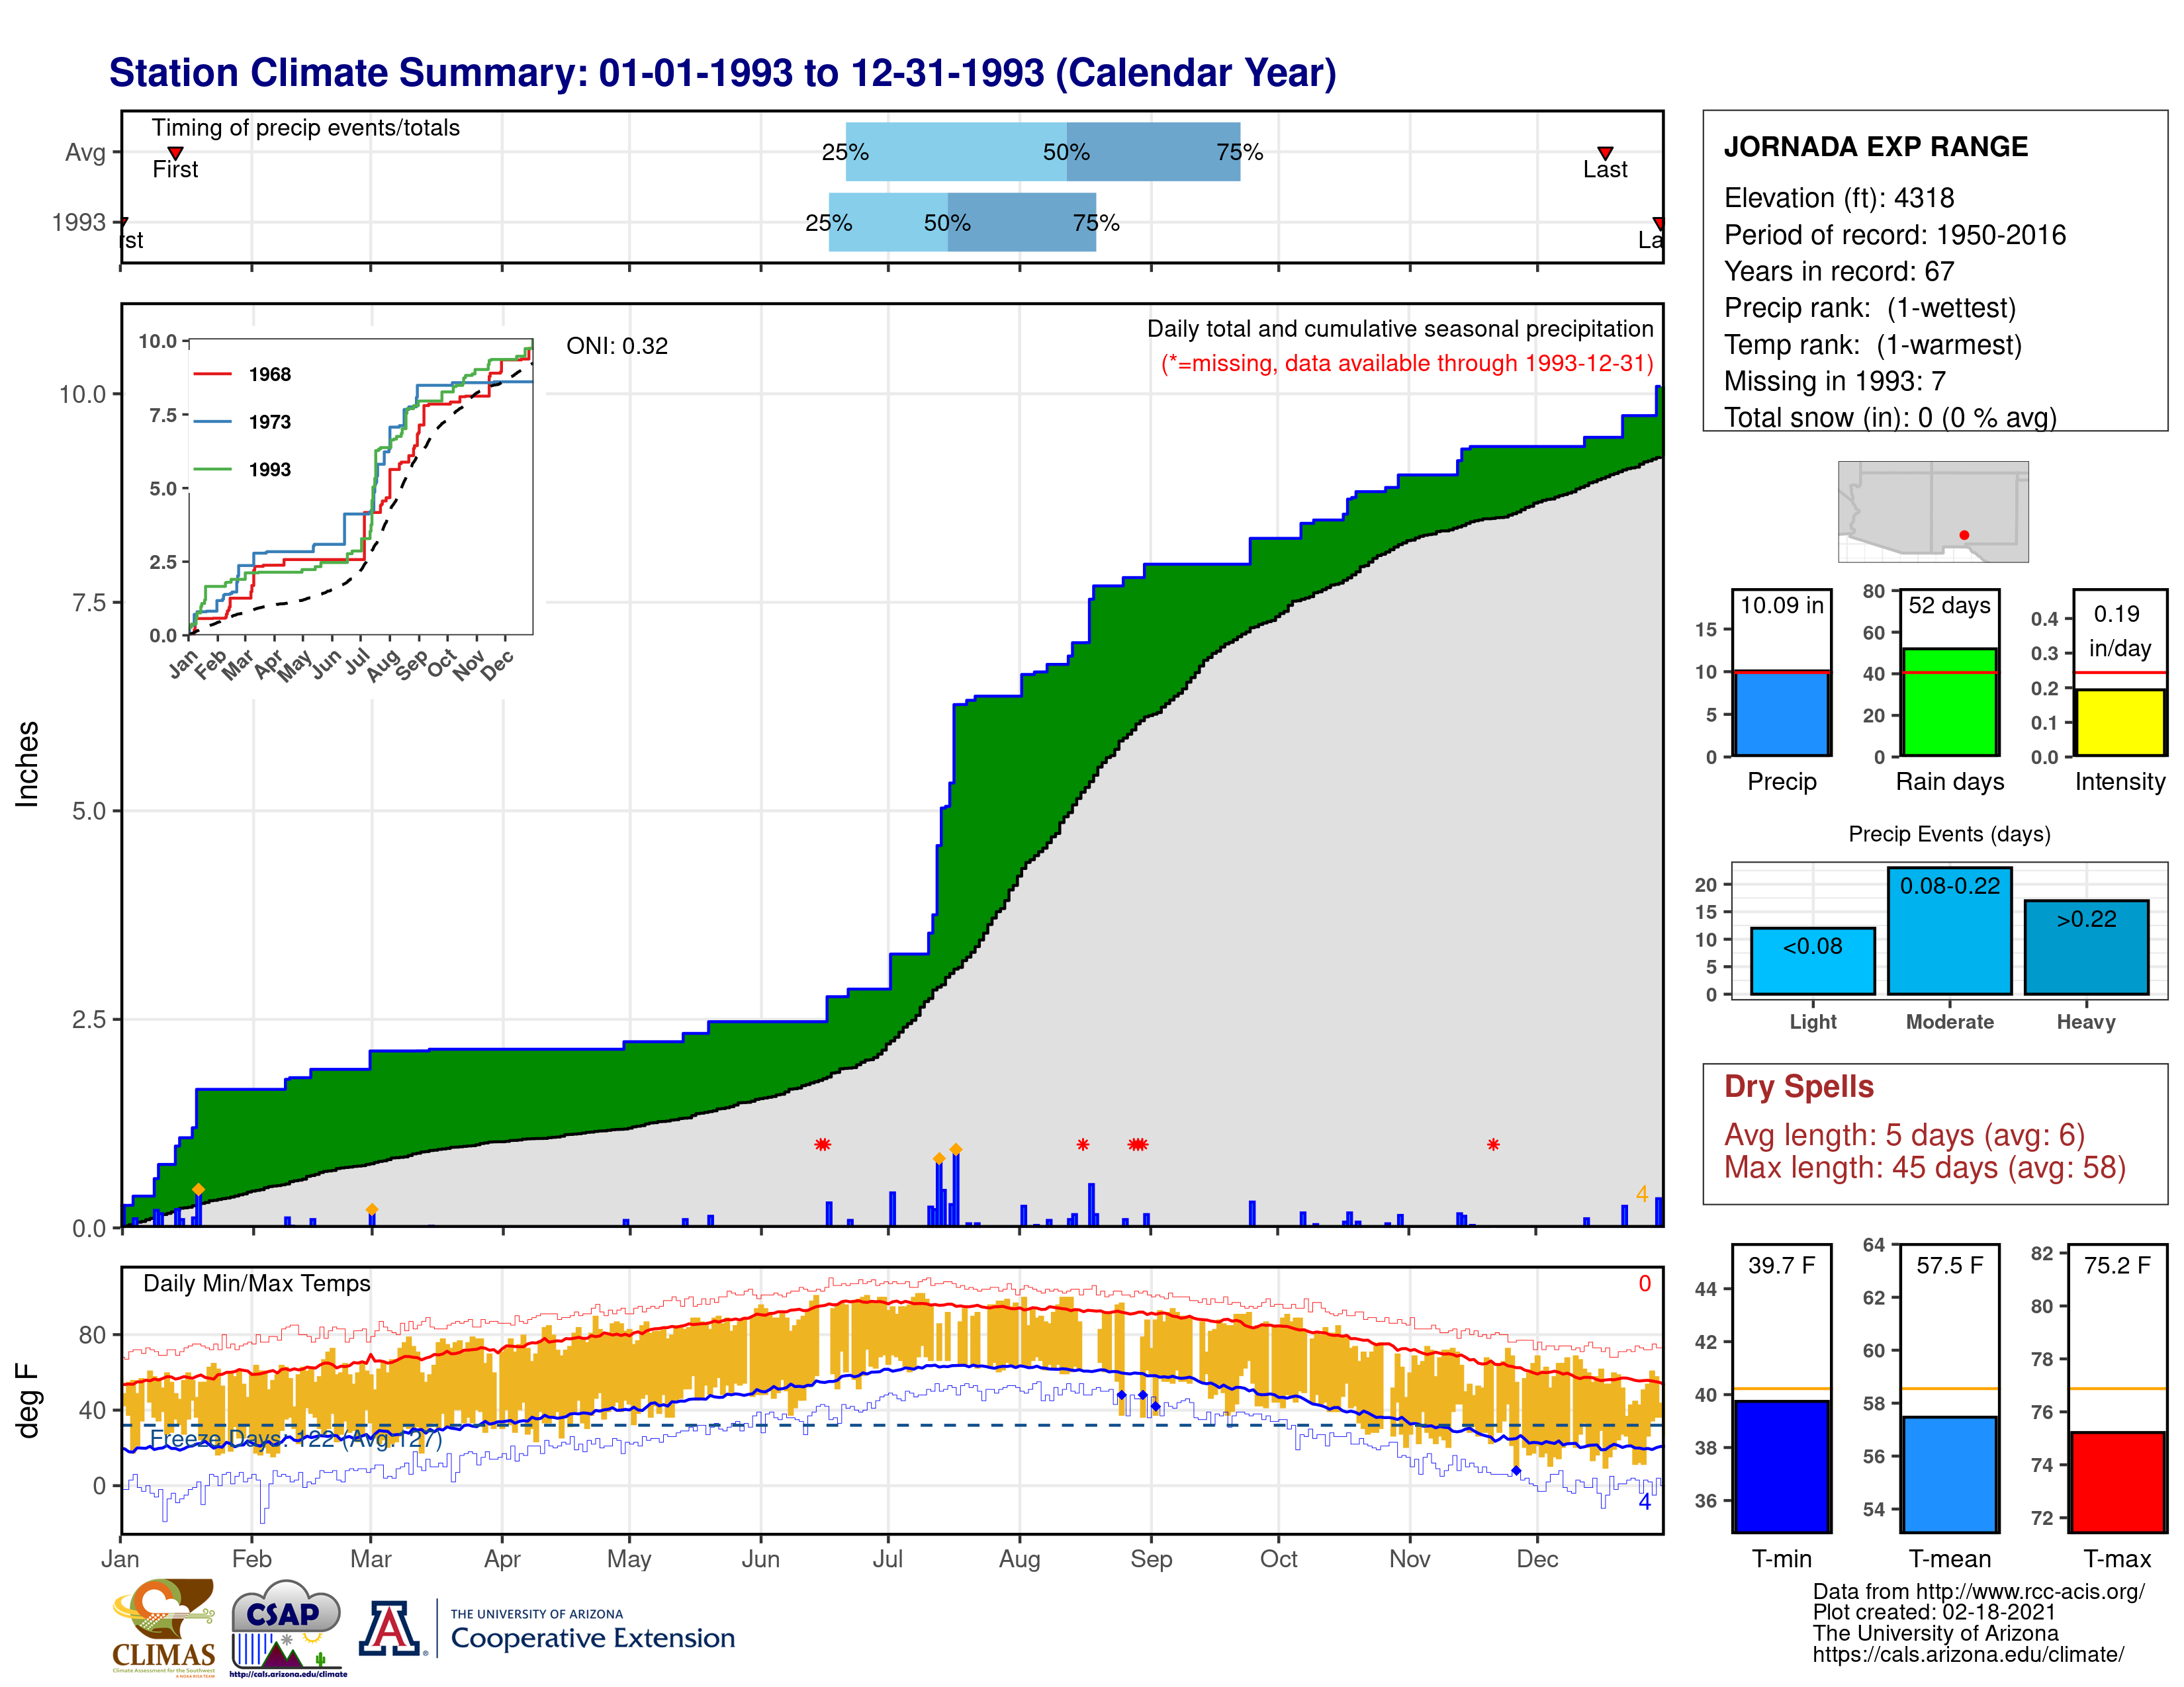Click Max length: 45 days text
Screen dimensions: 2184x1687
[1924, 1167]
